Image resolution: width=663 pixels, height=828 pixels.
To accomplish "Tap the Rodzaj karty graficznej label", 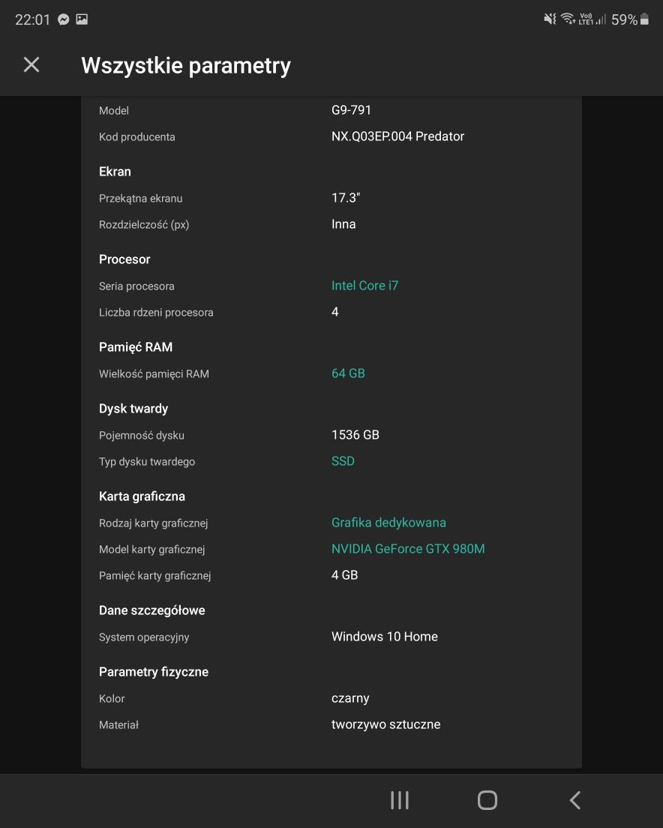I will click(x=153, y=523).
